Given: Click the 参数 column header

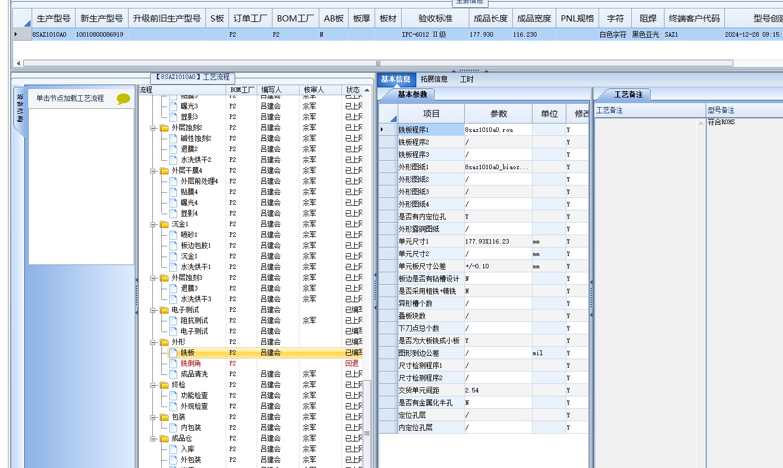Looking at the screenshot, I should click(x=499, y=114).
